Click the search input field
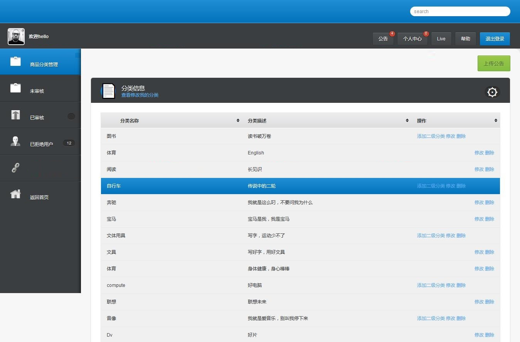Viewport: 520px width, 342px height. (x=460, y=12)
